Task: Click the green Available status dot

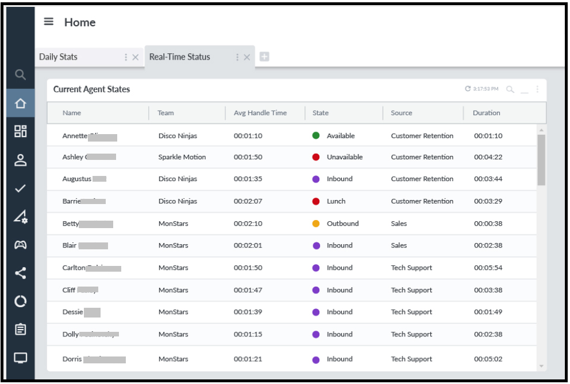Action: [x=316, y=136]
